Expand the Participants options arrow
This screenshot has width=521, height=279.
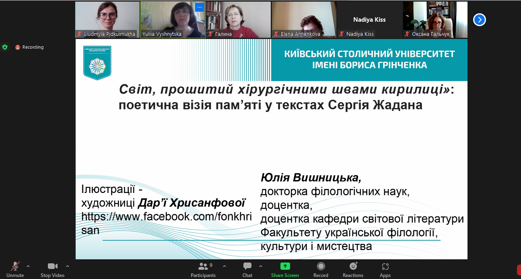224,266
